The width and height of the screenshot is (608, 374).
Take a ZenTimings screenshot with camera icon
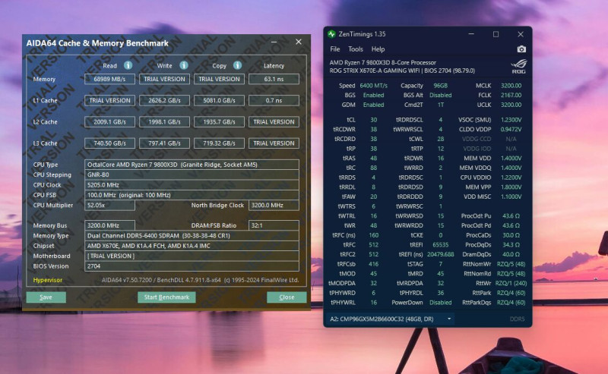coord(521,49)
